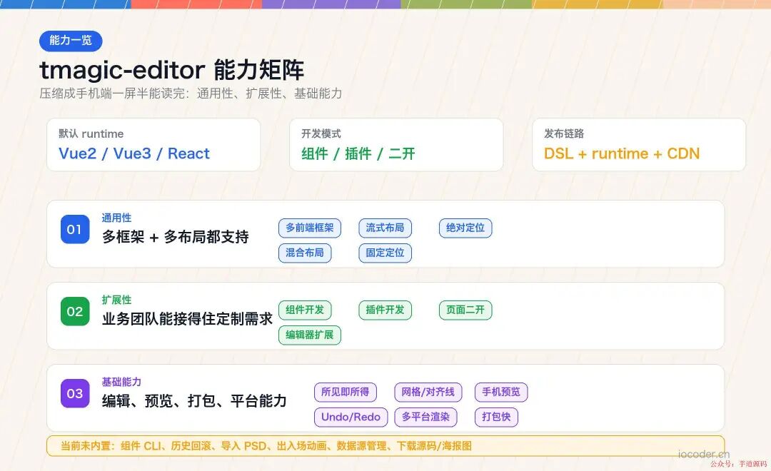Click the 基础能力 section label

tap(121, 382)
